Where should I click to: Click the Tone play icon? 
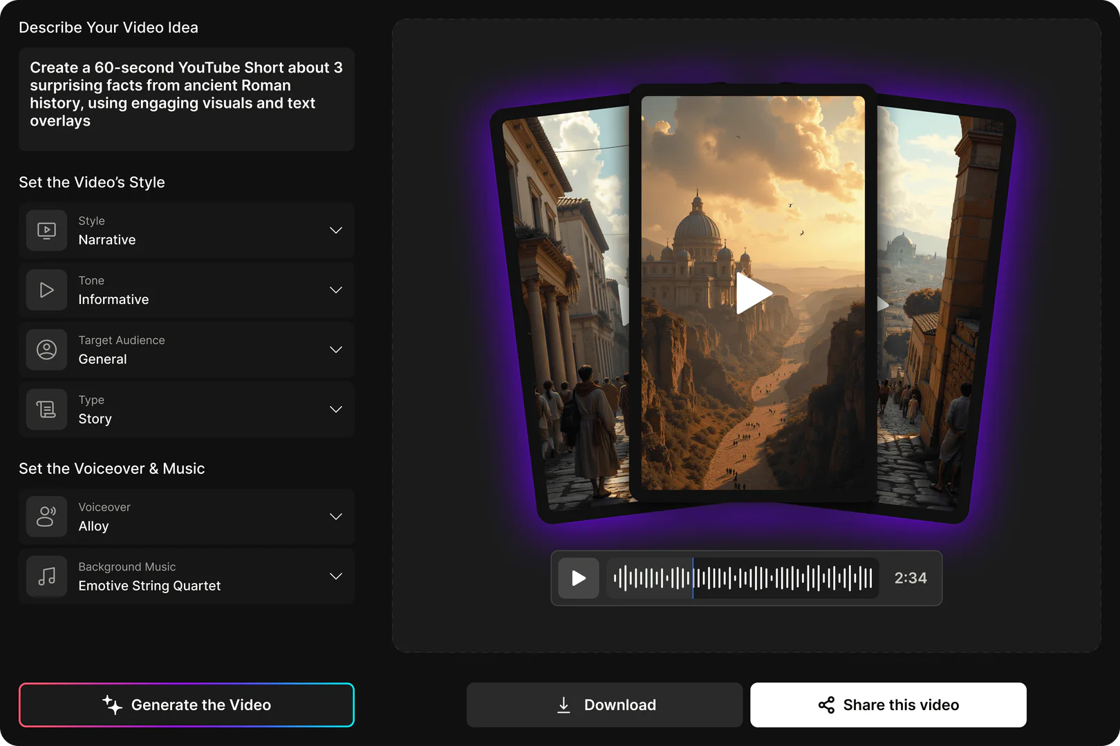(x=46, y=290)
